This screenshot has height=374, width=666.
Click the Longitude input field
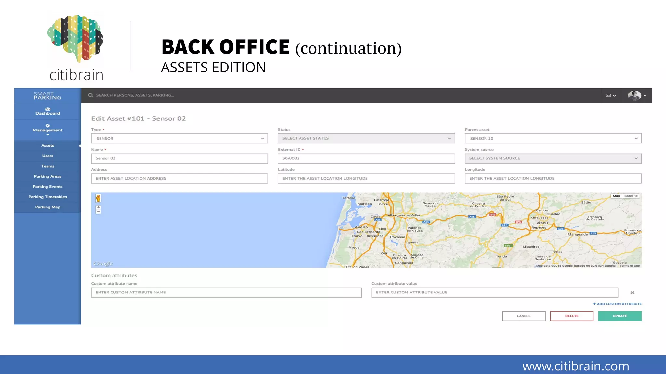pyautogui.click(x=553, y=178)
